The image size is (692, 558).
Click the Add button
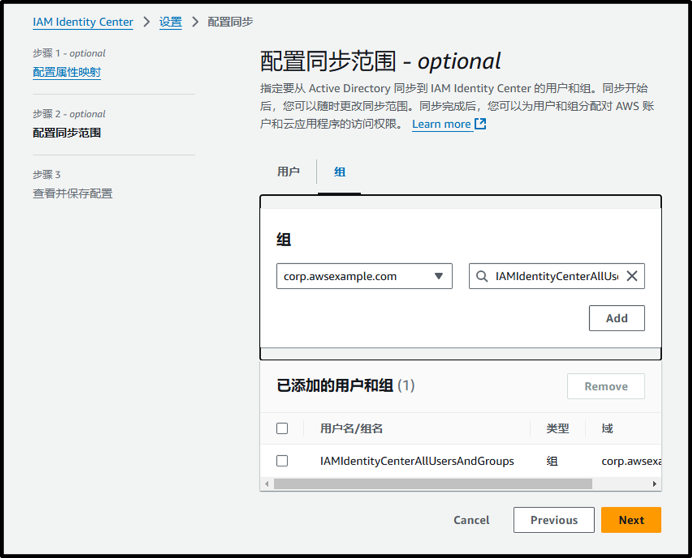tap(617, 319)
